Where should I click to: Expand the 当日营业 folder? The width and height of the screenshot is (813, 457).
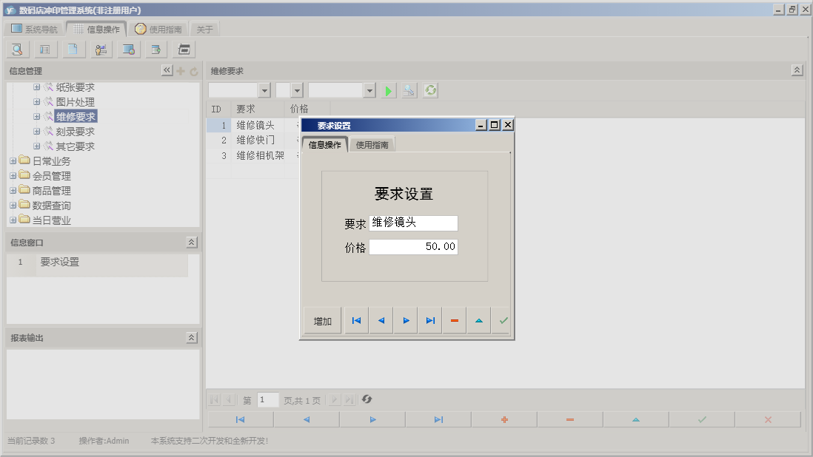point(13,220)
